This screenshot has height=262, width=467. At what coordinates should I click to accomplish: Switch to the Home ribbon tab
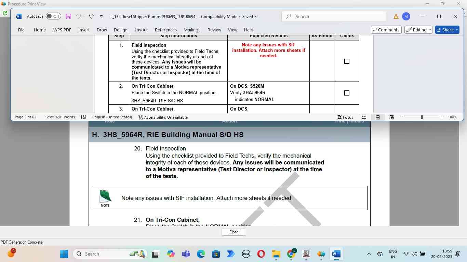[x=40, y=30]
